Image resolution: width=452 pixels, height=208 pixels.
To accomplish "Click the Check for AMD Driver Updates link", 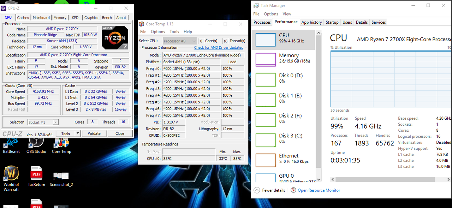I will coord(219,47).
